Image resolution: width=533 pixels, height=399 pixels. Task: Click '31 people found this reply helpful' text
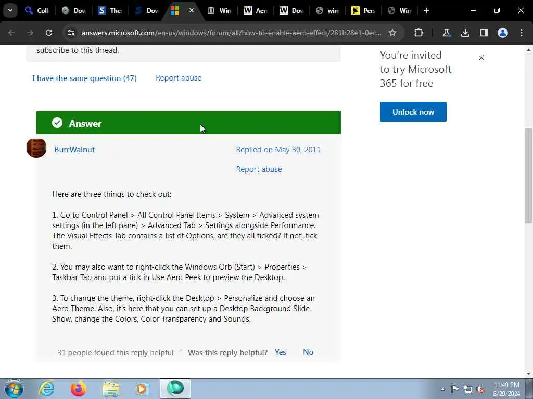(x=116, y=353)
